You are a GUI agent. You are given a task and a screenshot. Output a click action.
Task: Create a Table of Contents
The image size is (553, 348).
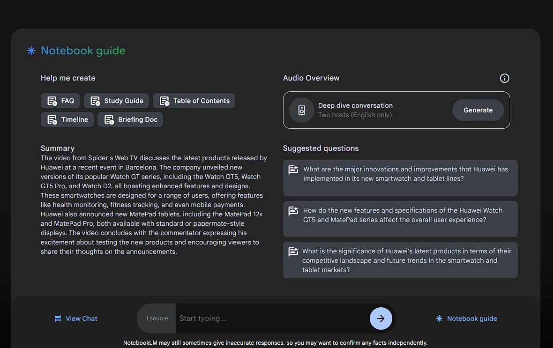tap(194, 101)
